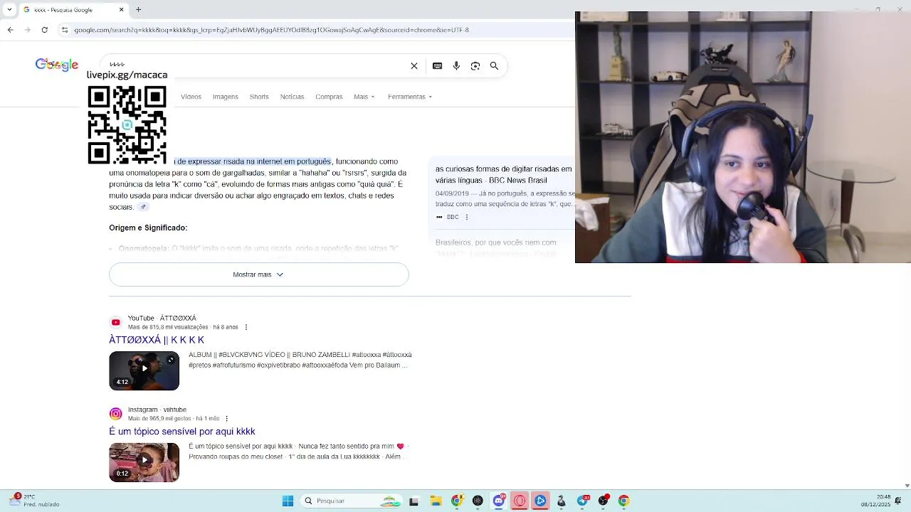Image resolution: width=911 pixels, height=512 pixels.
Task: Play the Instagram viihtube video thumbnail
Action: click(144, 462)
